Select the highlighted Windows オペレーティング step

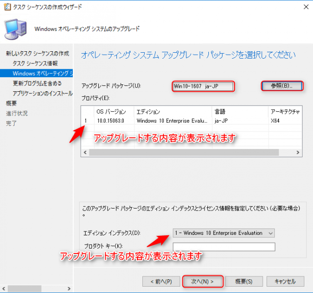click(x=43, y=73)
